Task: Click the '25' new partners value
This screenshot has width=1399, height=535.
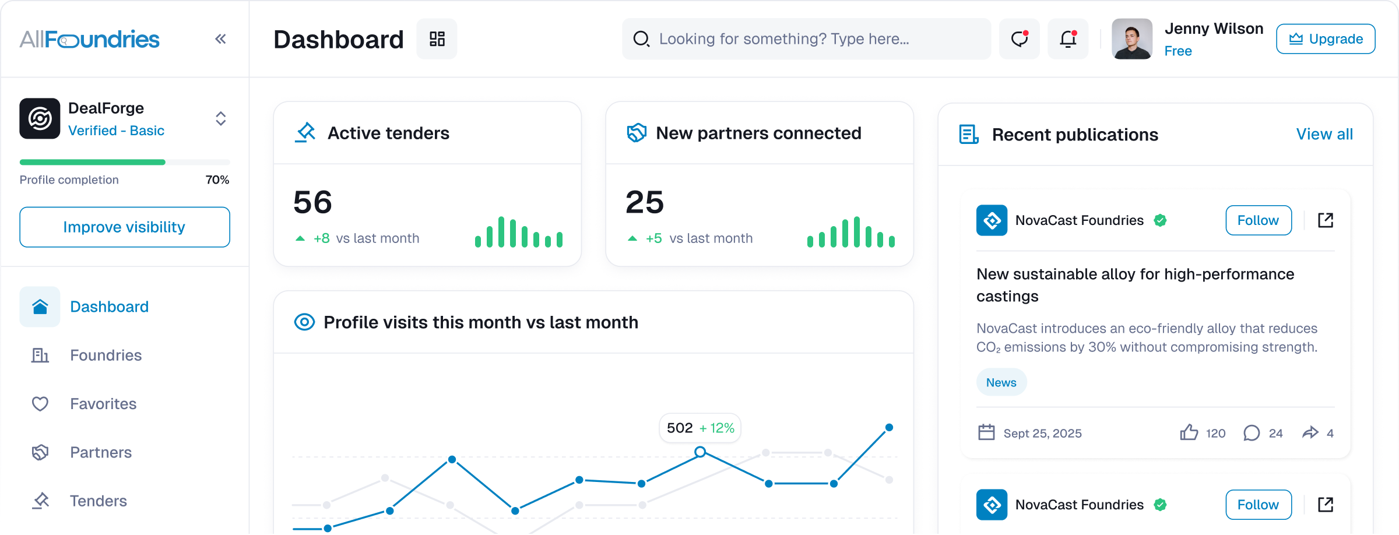Action: coord(645,202)
